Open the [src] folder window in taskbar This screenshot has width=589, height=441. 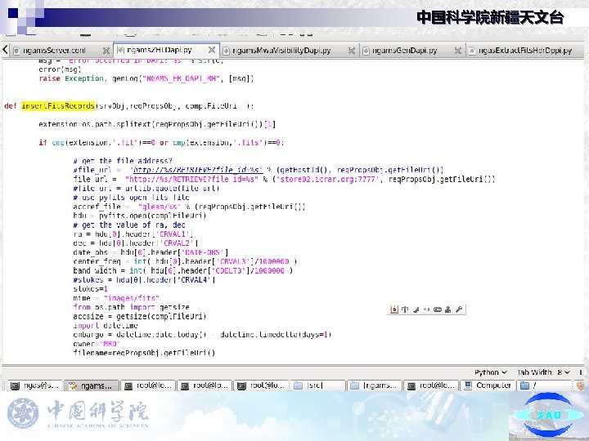click(x=318, y=385)
